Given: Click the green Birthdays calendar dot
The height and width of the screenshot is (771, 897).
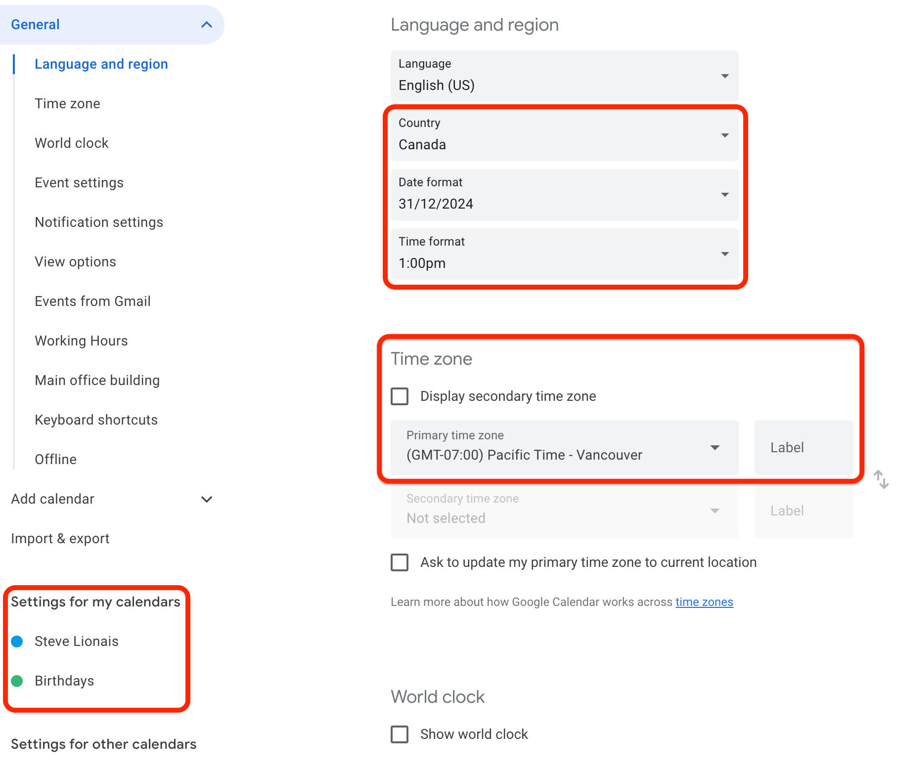Looking at the screenshot, I should [x=17, y=681].
